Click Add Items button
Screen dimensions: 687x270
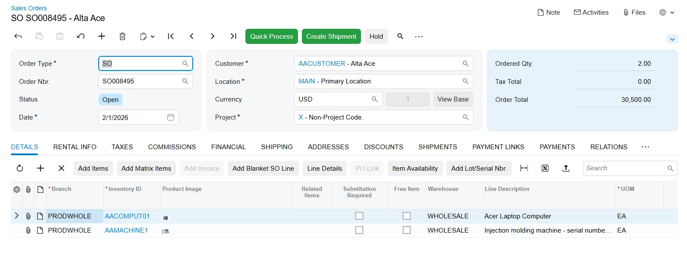pyautogui.click(x=93, y=169)
